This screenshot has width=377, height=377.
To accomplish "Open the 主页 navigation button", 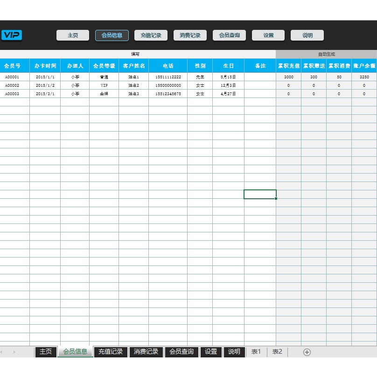I will (73, 35).
